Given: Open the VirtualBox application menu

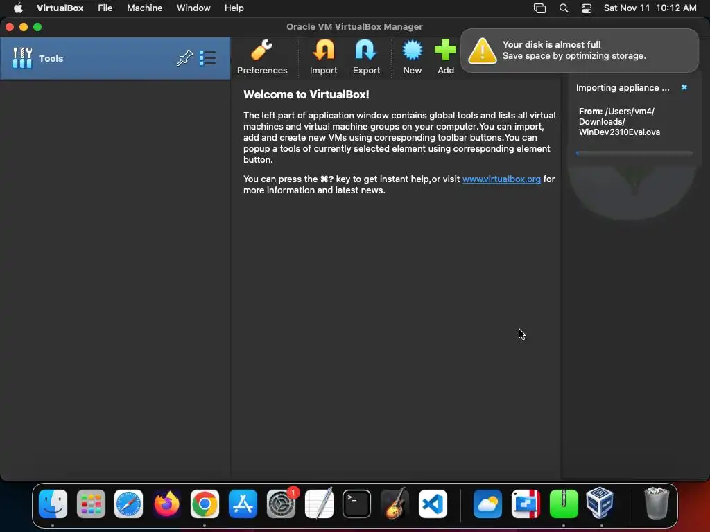Looking at the screenshot, I should click(x=60, y=8).
